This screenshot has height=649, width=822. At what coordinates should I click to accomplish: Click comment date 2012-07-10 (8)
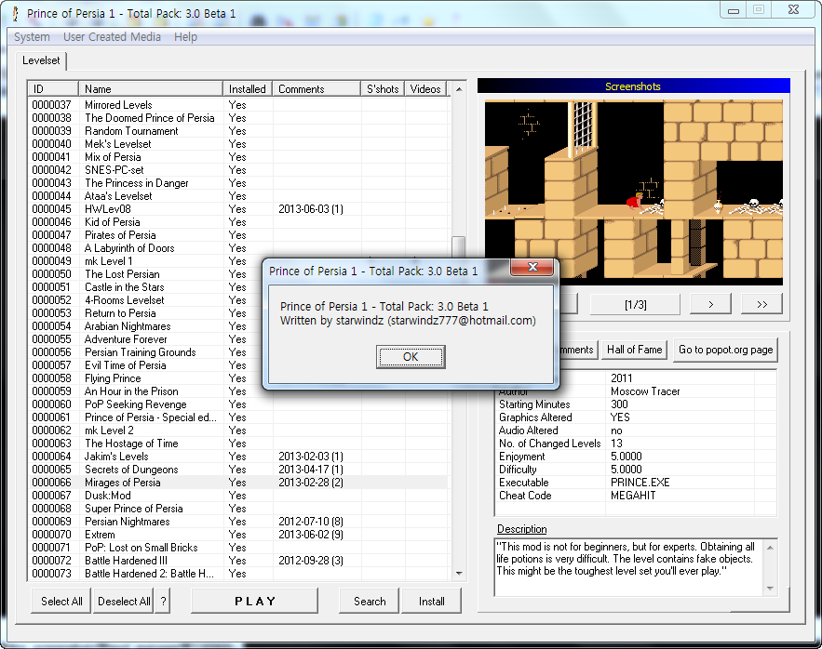click(311, 522)
